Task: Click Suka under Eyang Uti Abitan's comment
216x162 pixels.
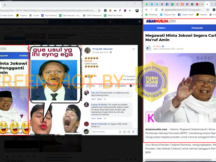Action: coord(93,118)
